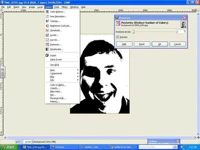Close the Toolbox window

178,141
